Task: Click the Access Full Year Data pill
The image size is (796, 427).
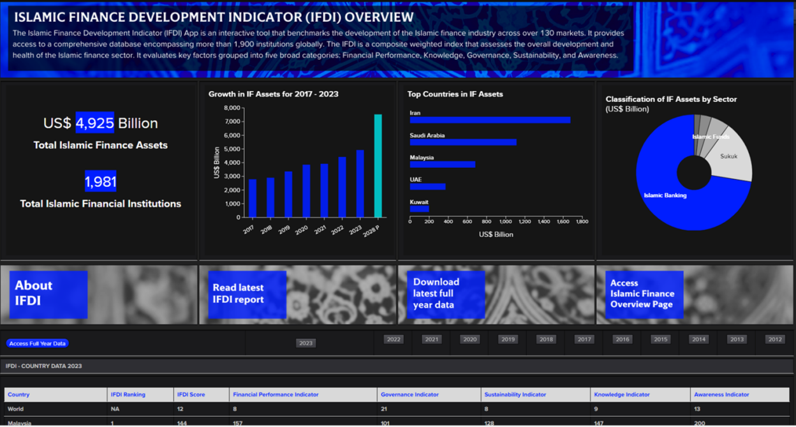Action: [37, 343]
